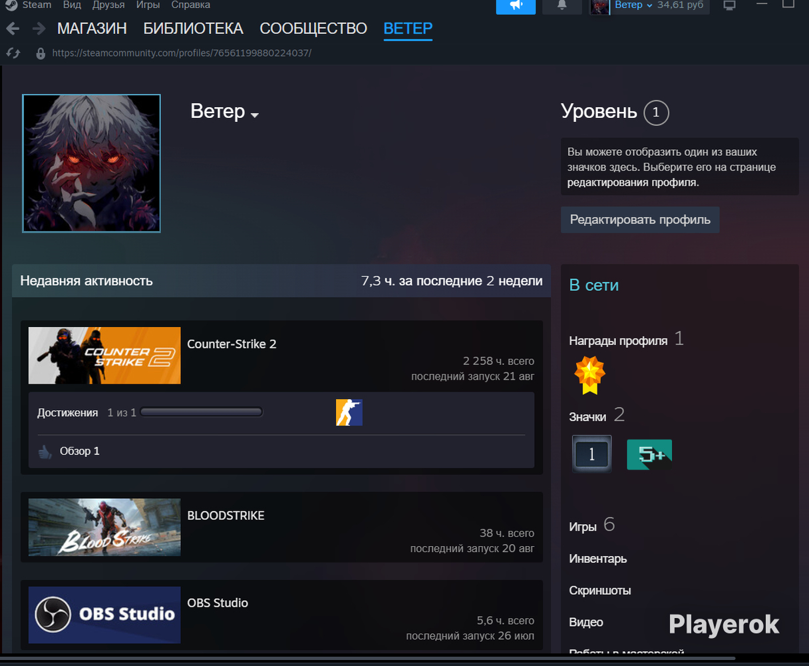Click the 38 ч. всего playtime text
This screenshot has height=666, width=809.
click(x=507, y=533)
